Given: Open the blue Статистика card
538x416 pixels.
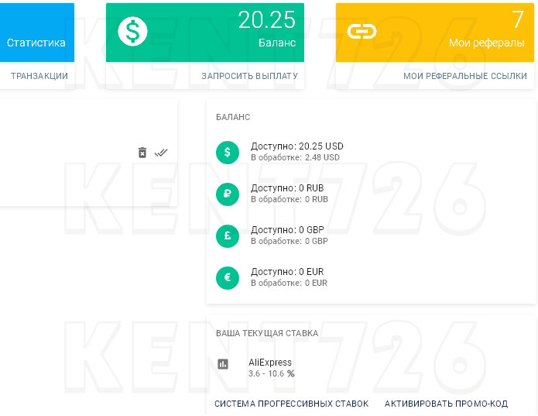Looking at the screenshot, I should tap(36, 33).
